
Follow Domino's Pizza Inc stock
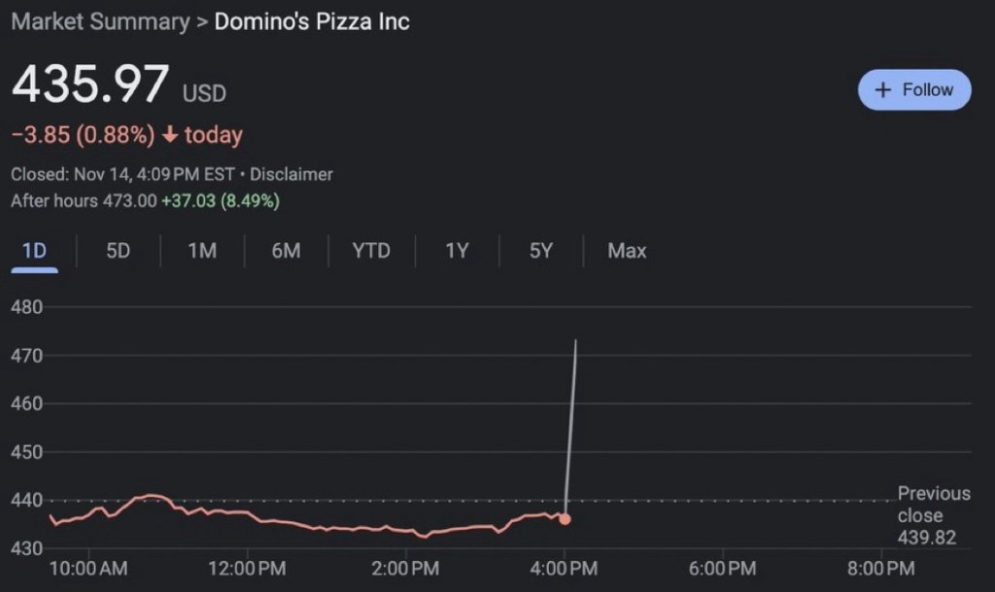click(914, 89)
